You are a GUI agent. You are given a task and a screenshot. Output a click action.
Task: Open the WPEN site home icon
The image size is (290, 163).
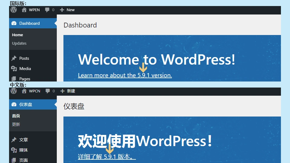click(x=24, y=10)
